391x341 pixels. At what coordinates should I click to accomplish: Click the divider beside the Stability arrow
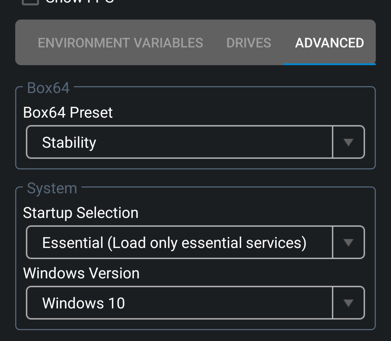(332, 142)
